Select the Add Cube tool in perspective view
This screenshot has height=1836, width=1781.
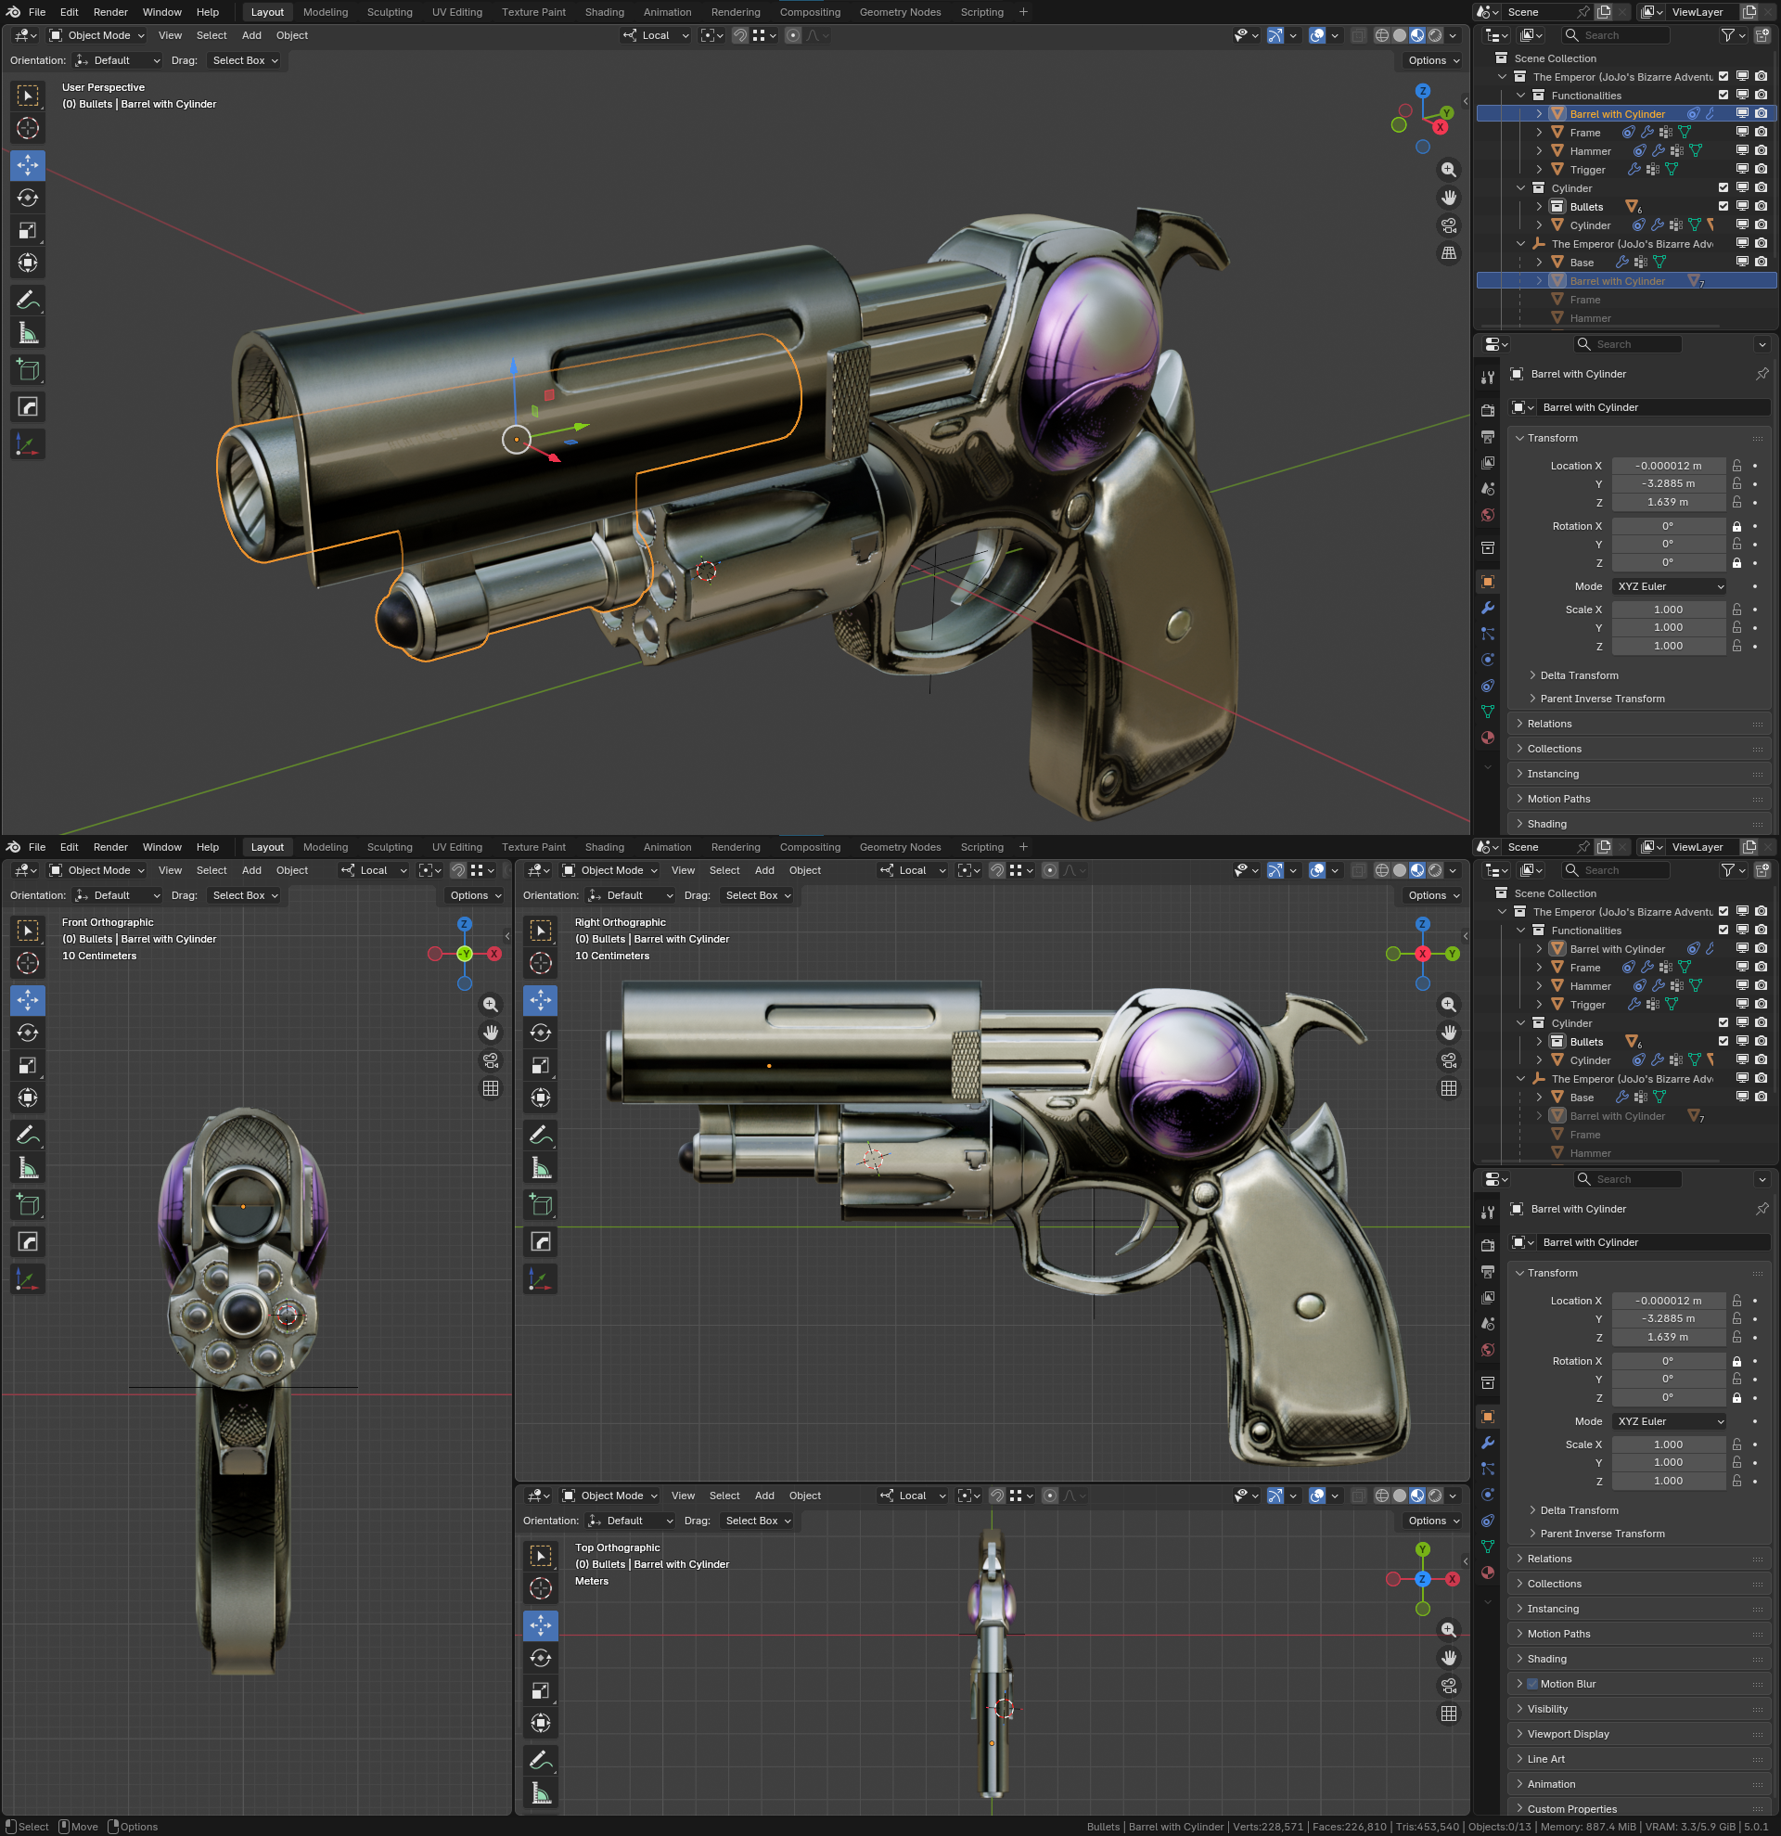[x=28, y=370]
